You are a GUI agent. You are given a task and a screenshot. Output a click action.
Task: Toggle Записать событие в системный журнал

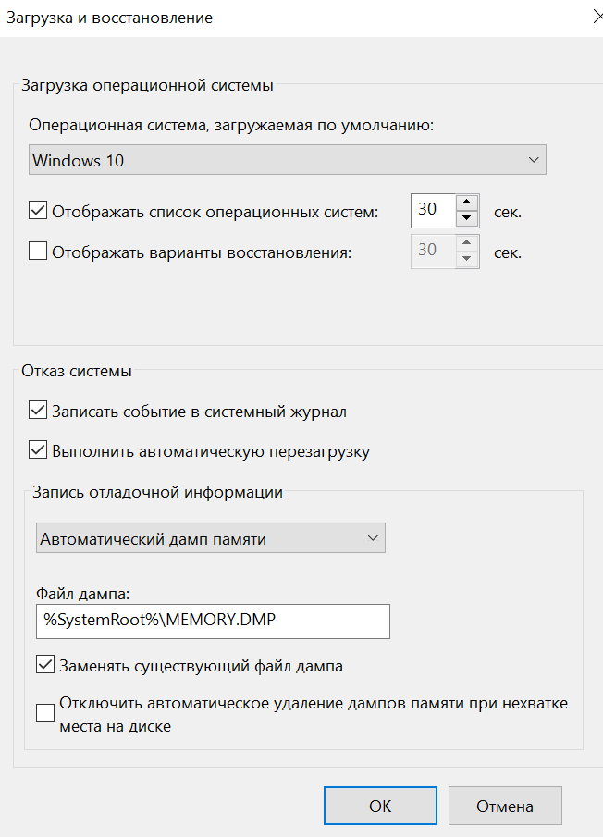[x=37, y=411]
